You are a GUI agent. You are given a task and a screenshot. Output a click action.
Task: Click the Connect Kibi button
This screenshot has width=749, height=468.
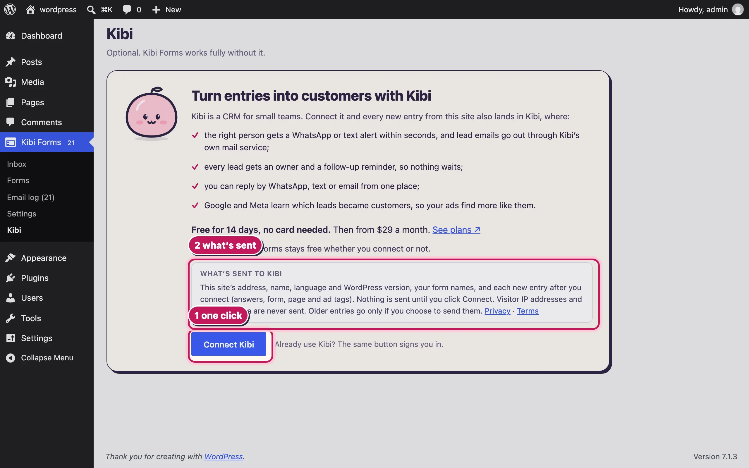pos(229,344)
